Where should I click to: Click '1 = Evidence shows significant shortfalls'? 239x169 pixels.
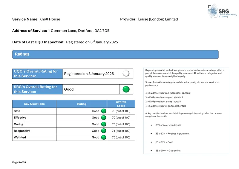(x=166, y=106)
